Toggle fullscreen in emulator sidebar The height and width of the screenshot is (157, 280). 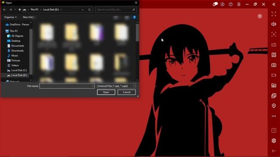coord(274,14)
